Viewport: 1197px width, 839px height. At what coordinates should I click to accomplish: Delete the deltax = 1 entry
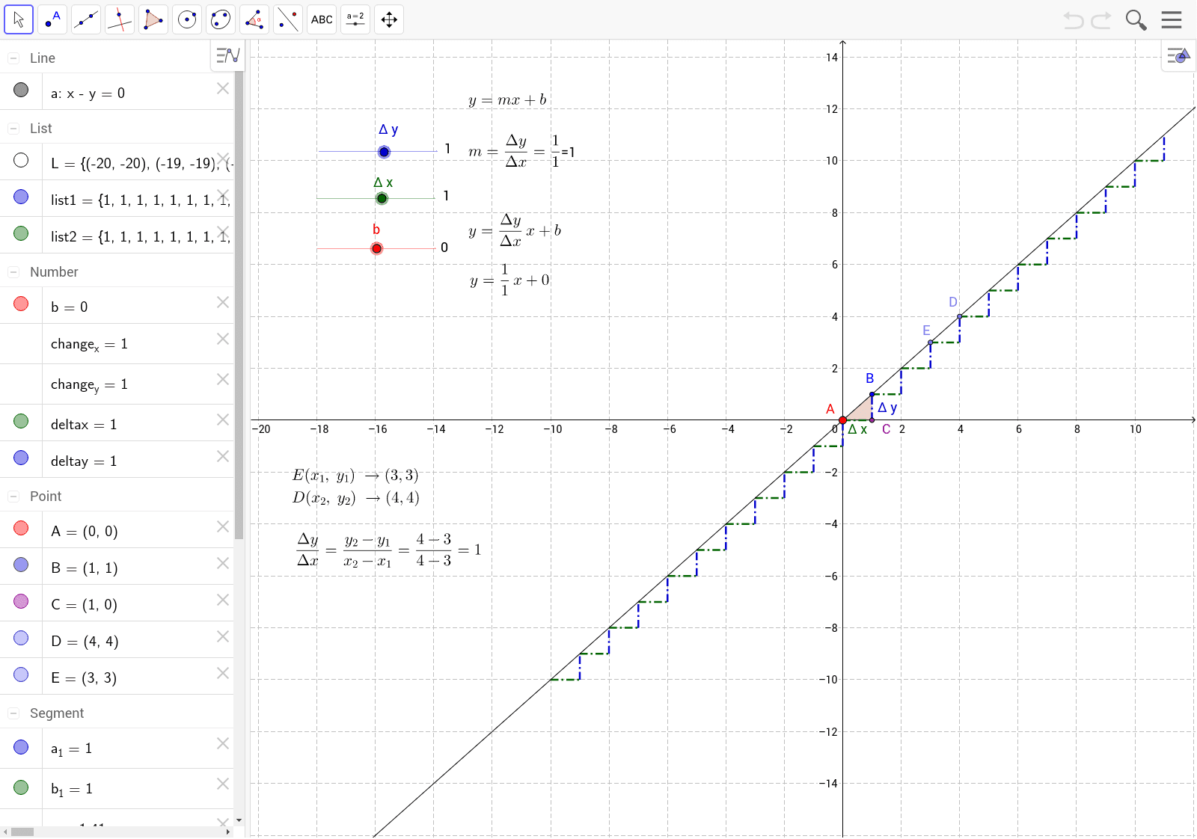pyautogui.click(x=223, y=419)
